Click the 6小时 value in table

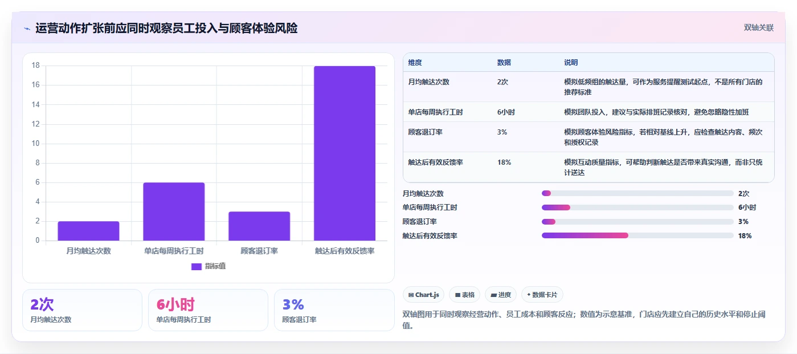coord(506,112)
